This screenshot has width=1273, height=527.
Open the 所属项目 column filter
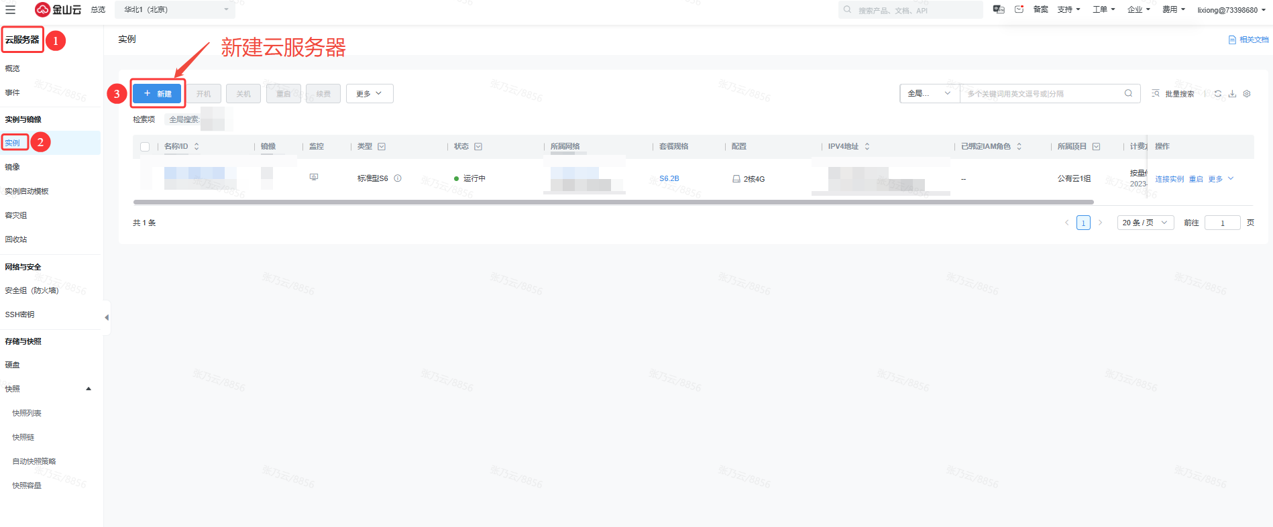click(x=1096, y=146)
